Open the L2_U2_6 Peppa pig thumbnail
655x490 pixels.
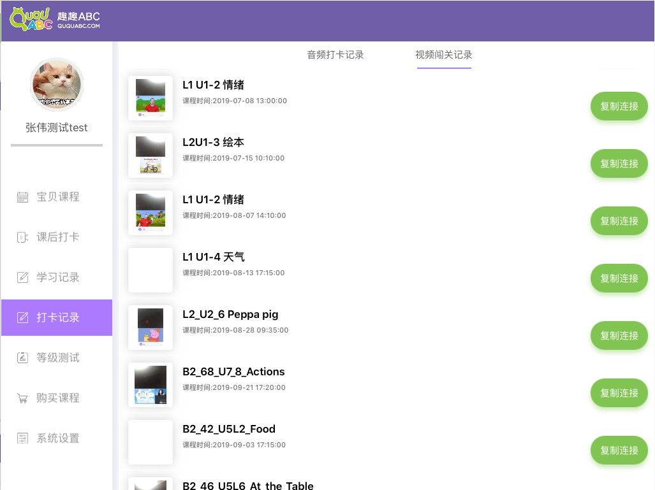(x=151, y=328)
